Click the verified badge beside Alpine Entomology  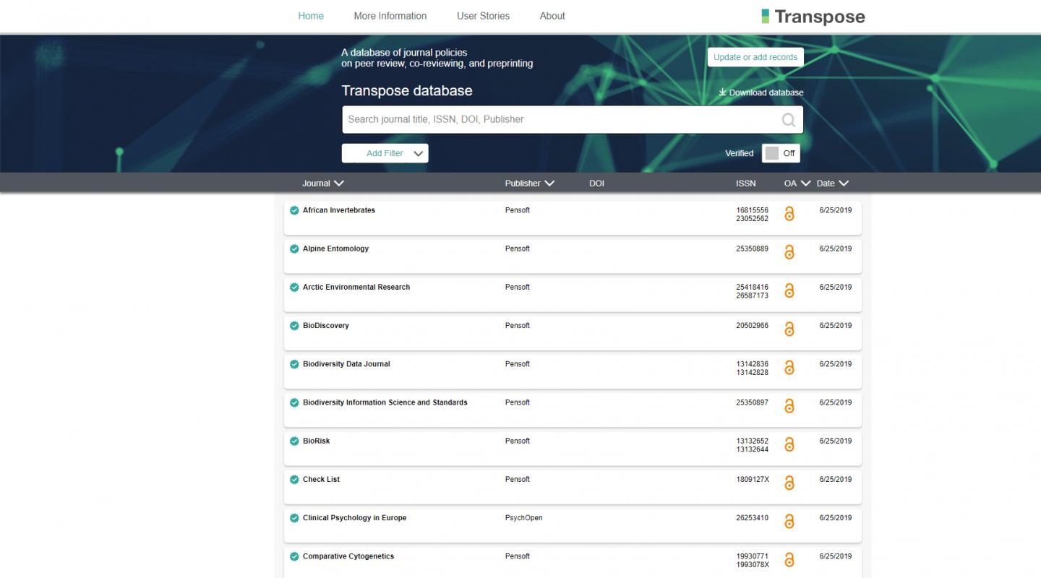point(294,248)
